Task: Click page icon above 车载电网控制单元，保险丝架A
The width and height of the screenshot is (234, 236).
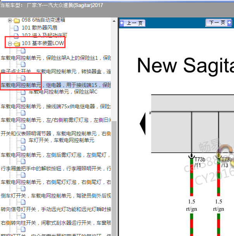Action: (x=23, y=51)
